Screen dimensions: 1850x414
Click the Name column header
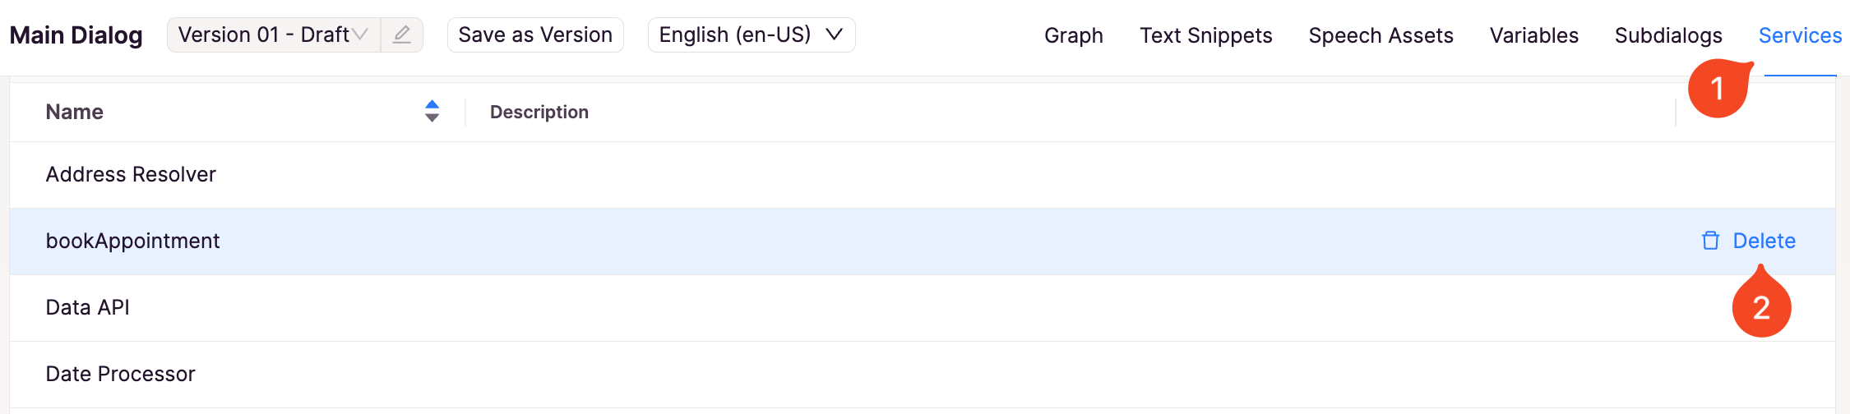tap(74, 112)
